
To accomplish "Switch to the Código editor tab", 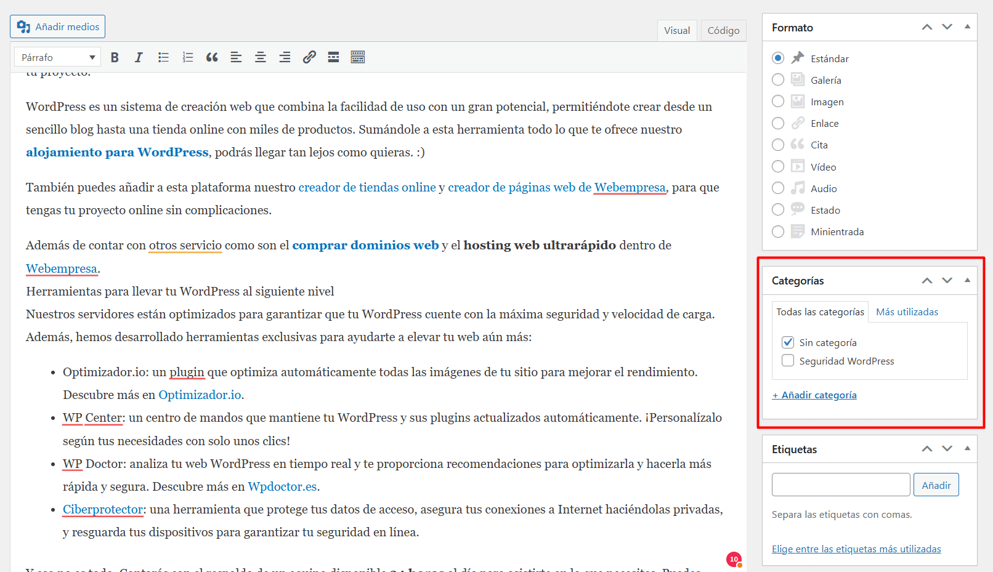I will click(x=723, y=30).
